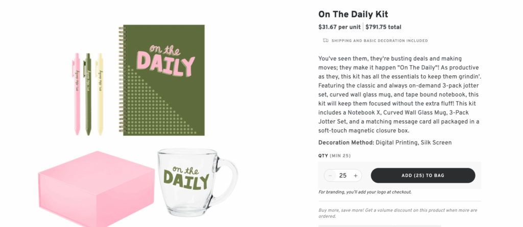Screen dimensions: 523x227
Task: Click the $791.75 total price
Action: click(383, 27)
